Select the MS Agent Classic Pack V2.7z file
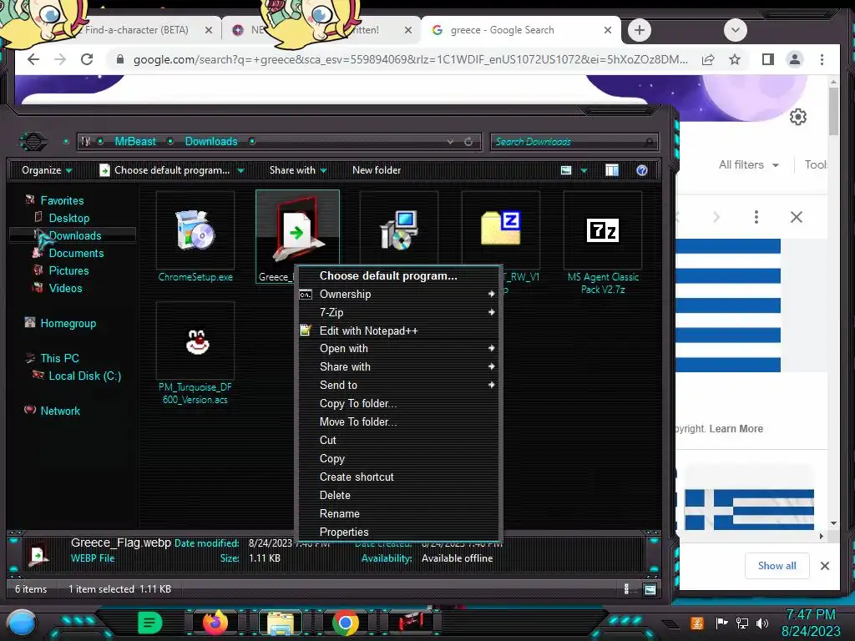Screen dimensions: 855x641 603,239
